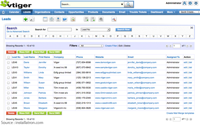Open the magnifier Search Leads toolbar icon
The image size is (200, 125).
[x=32, y=19]
